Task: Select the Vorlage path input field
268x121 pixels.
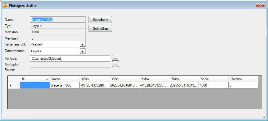Action: [x=70, y=59]
